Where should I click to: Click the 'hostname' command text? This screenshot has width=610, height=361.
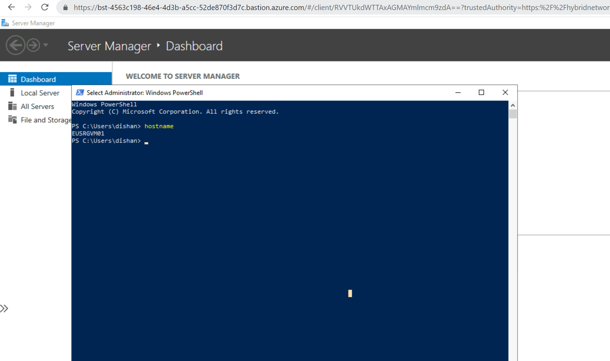coord(159,126)
